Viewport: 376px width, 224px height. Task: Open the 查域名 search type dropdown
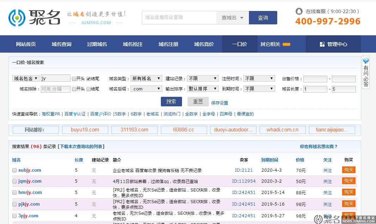232,18
